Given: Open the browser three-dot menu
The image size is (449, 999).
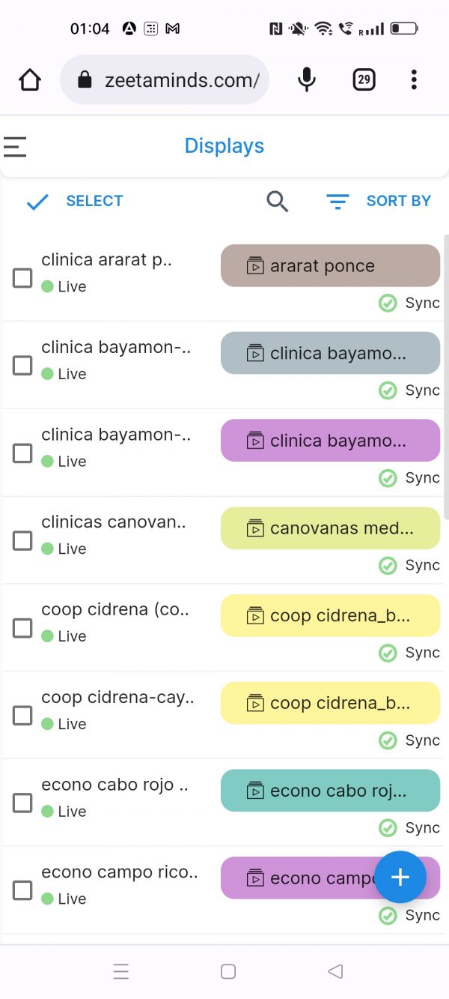Looking at the screenshot, I should pyautogui.click(x=414, y=79).
